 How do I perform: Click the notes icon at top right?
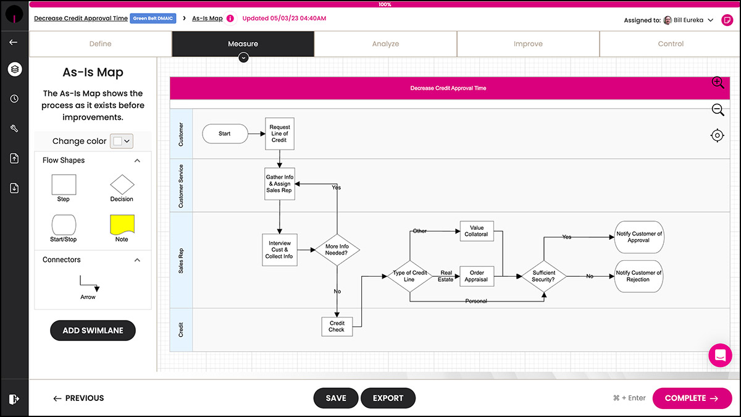tap(727, 20)
